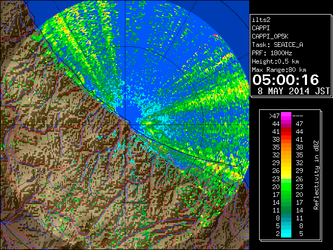
Task: Pick the dark green 14–17 dBZ swatch
Action: tap(286, 203)
